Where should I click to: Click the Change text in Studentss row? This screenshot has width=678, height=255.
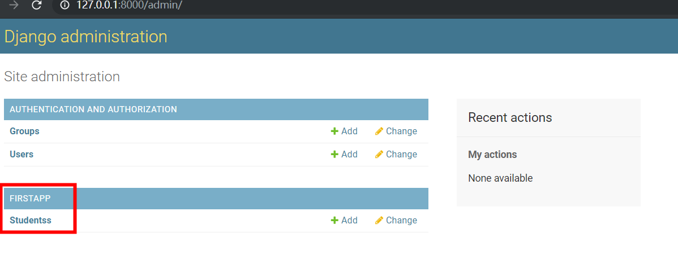click(x=402, y=220)
